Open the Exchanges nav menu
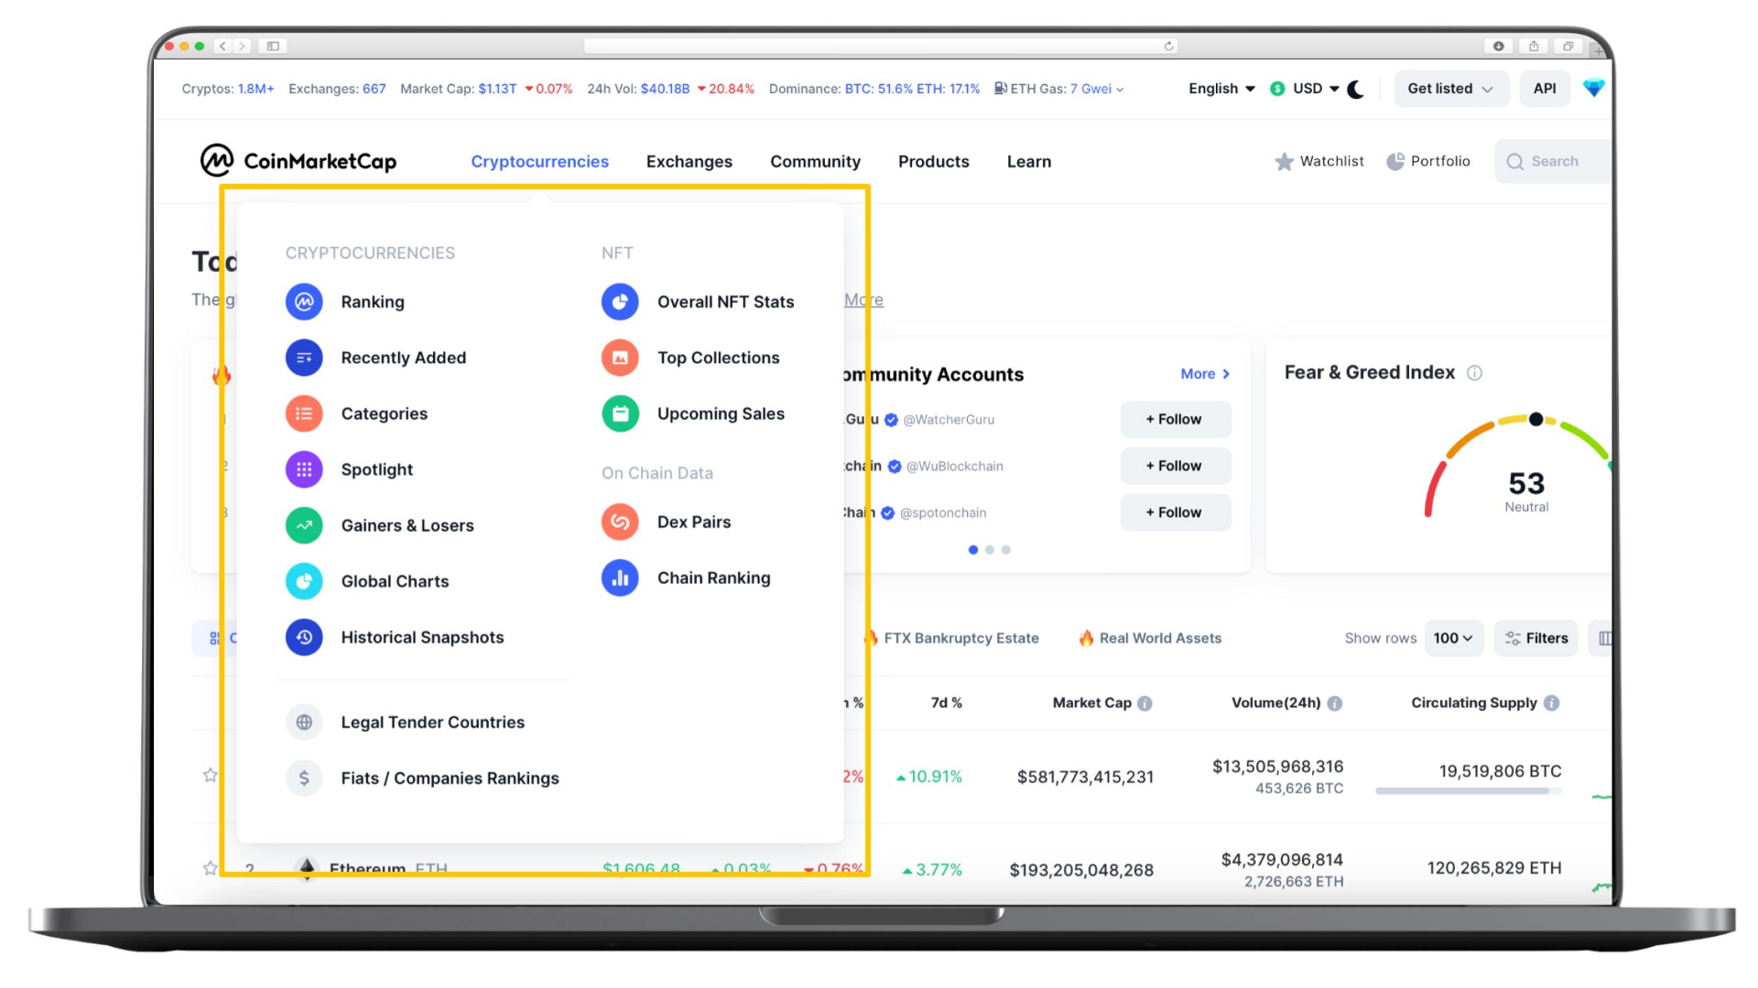The image size is (1758, 988). (689, 161)
